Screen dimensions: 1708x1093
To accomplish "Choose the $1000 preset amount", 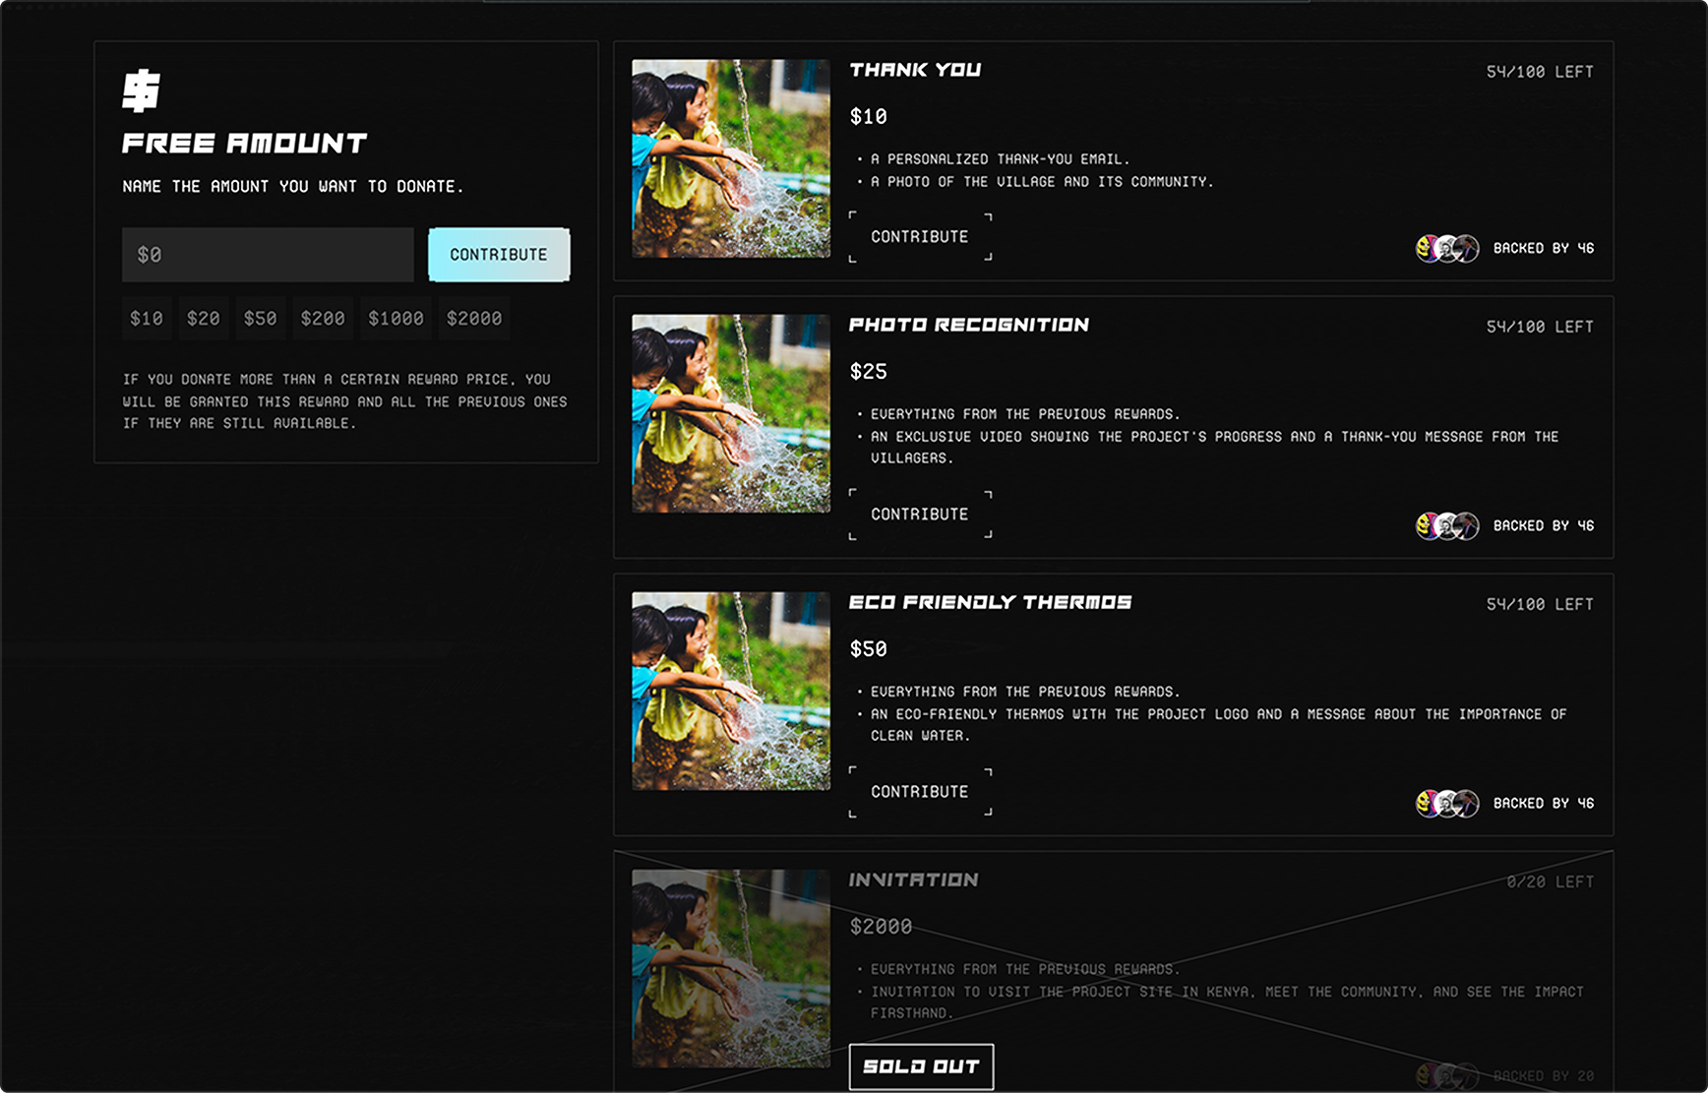I will coord(396,319).
